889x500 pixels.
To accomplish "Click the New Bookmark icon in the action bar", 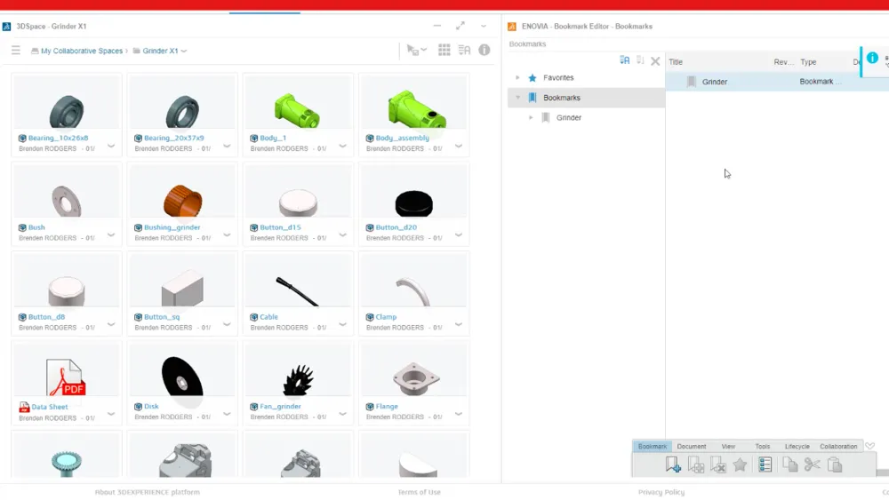I will point(673,464).
